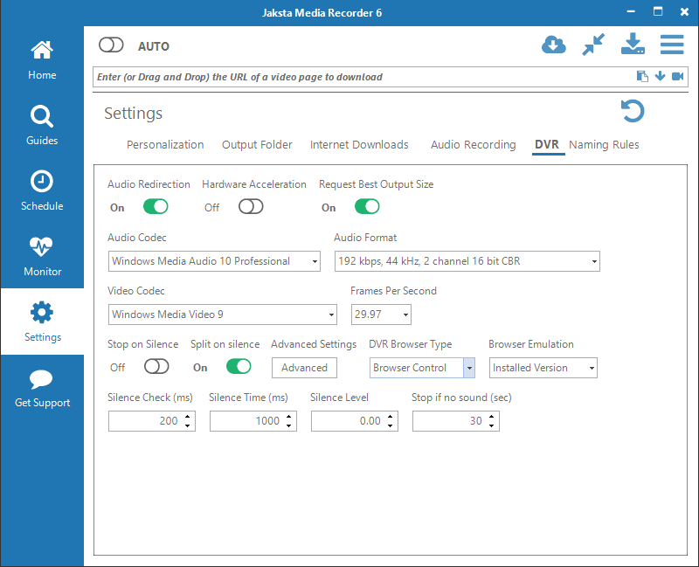
Task: Increase the Silence Time value
Action: tap(289, 417)
